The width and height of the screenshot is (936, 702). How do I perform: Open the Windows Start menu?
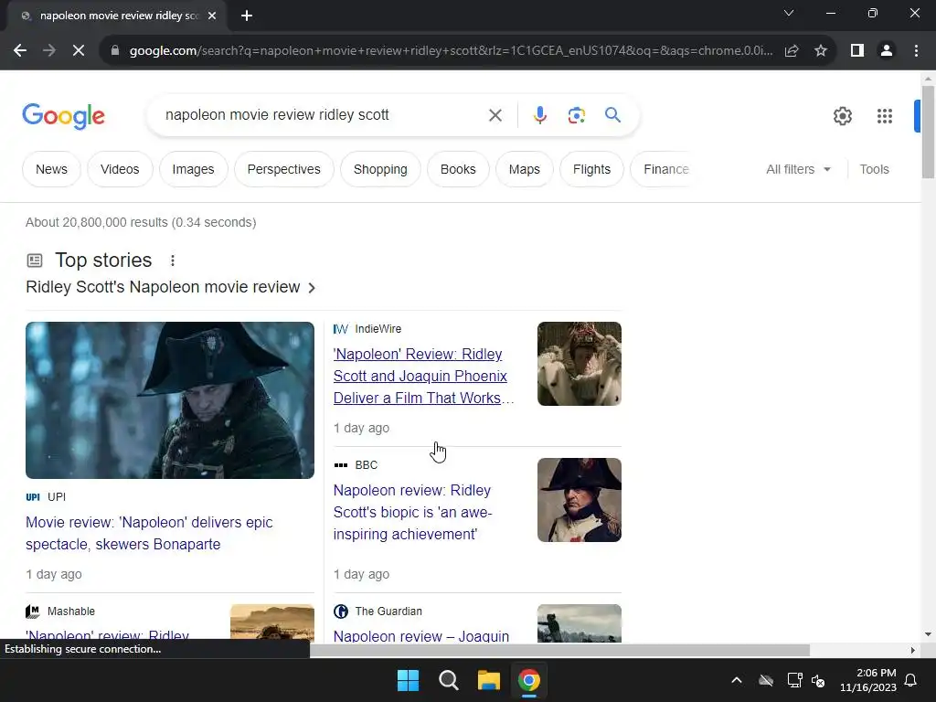coord(409,680)
